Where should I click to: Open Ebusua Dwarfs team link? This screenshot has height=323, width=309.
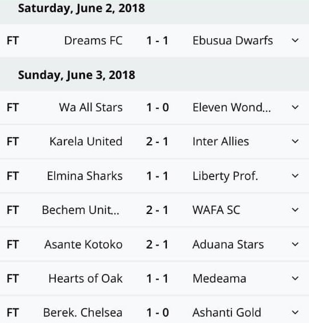[233, 40]
